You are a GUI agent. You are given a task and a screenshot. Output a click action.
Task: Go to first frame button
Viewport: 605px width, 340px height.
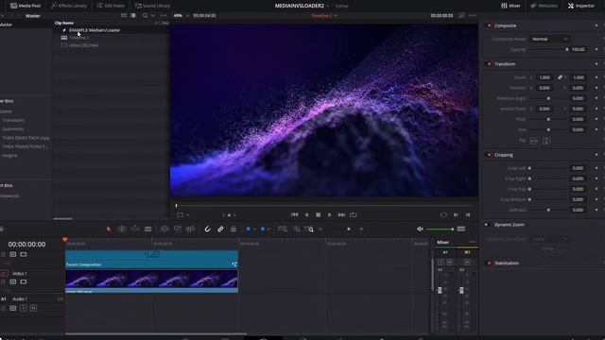[294, 214]
